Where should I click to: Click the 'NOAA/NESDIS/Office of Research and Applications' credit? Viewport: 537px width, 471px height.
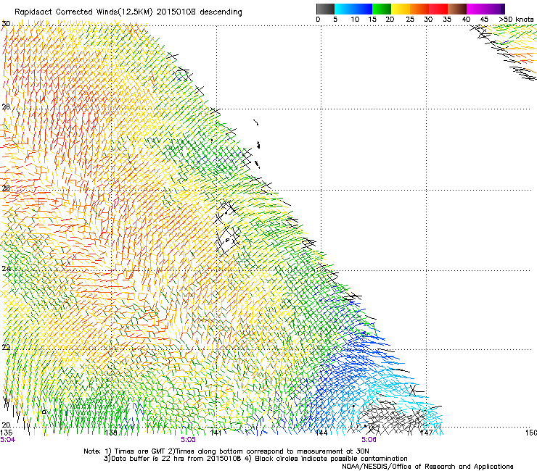(427, 467)
